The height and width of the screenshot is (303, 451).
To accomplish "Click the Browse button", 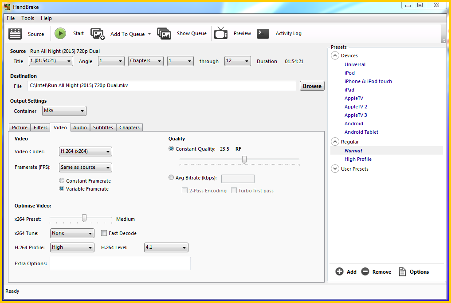I will tap(312, 86).
